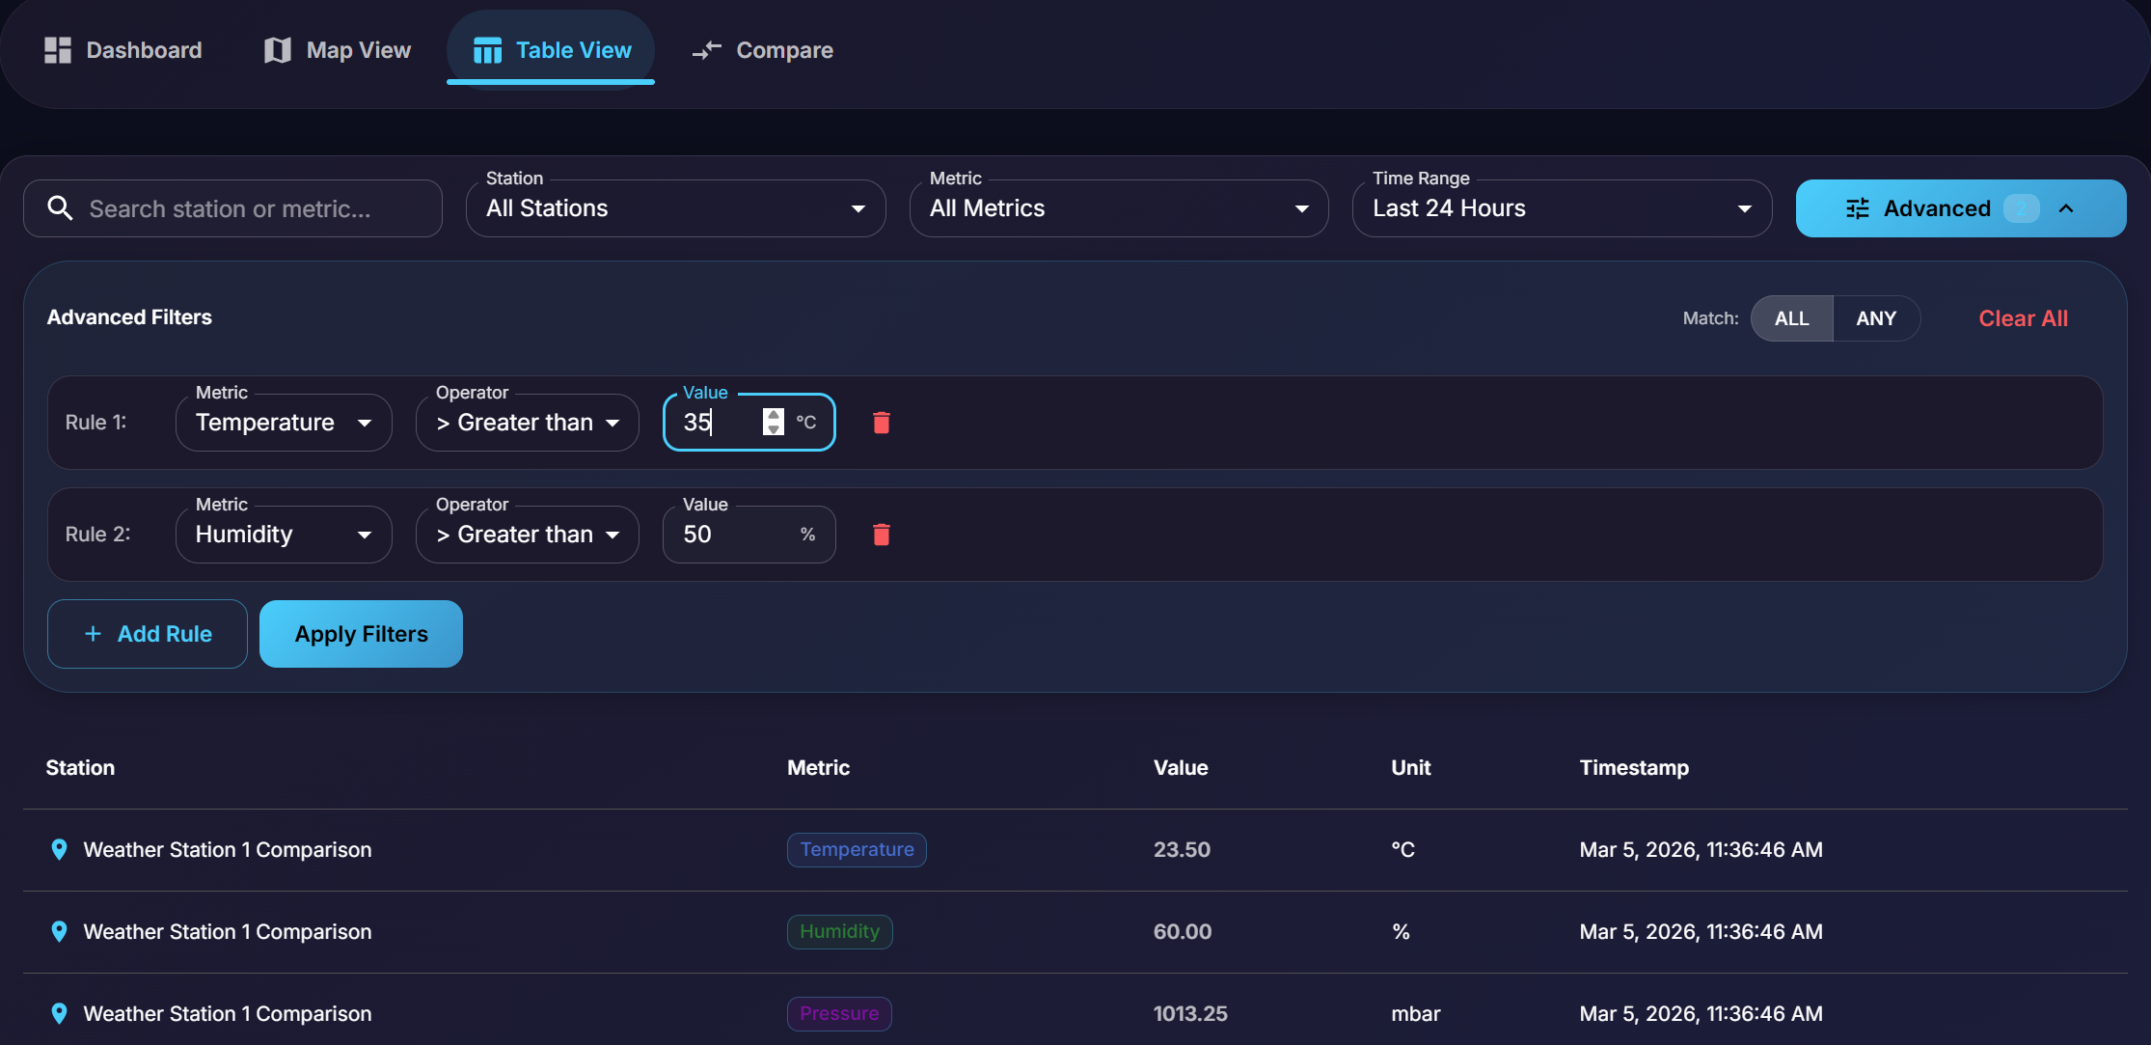Open the Time Range dropdown
The width and height of the screenshot is (2151, 1045).
(x=1561, y=208)
